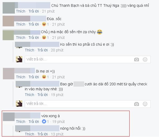The width and height of the screenshot is (159, 137).
Task: Open emoji picker in the second reply box
Action: pos(145,104)
